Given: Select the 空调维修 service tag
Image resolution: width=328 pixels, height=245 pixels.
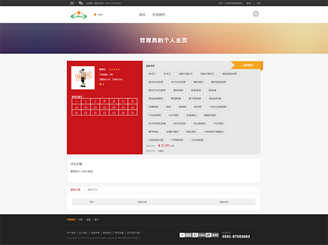Looking at the screenshot, I should coord(154,107).
